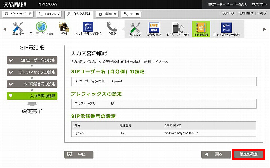Switch to ダッシュボード tab
This screenshot has width=270, height=168.
[18, 14]
